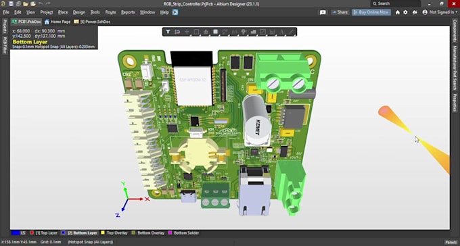460x246 pixels.
Task: Click the Redo arrow icon
Action: pyautogui.click(x=48, y=3)
